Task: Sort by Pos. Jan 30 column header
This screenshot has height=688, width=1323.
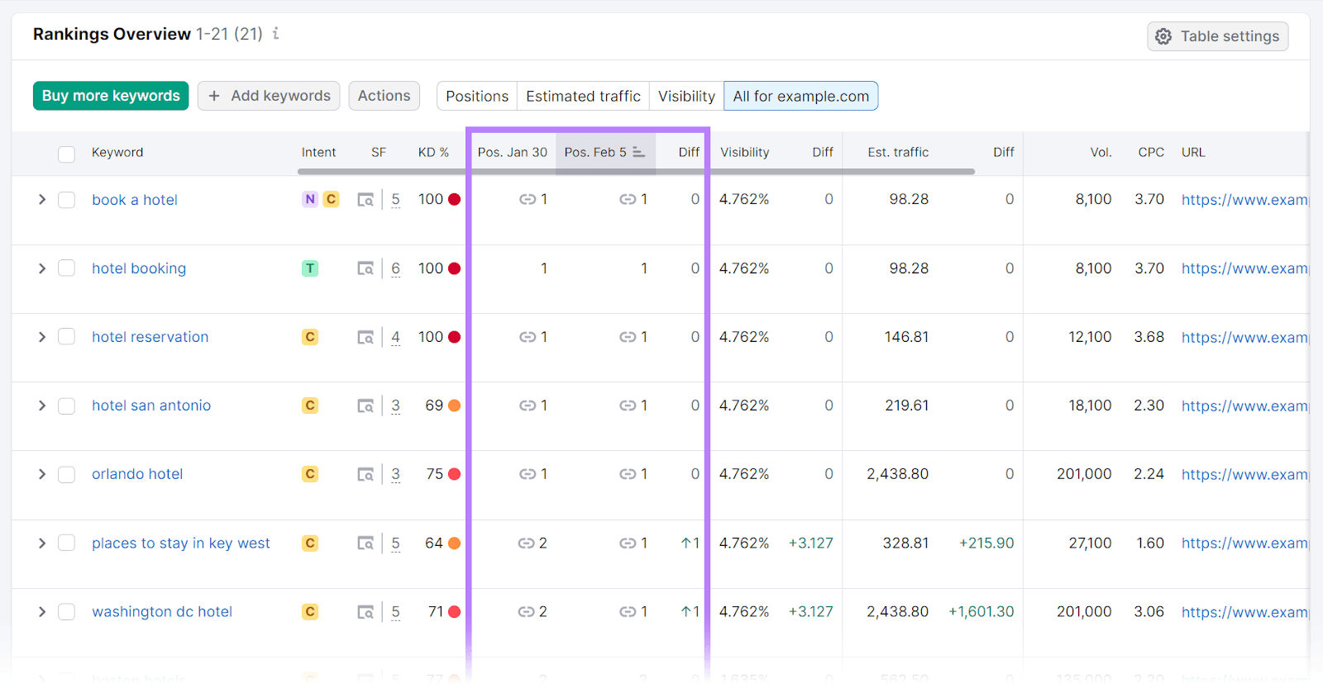Action: (x=513, y=152)
